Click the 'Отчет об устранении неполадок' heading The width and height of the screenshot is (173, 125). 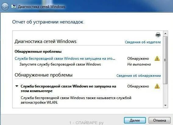[48, 22]
